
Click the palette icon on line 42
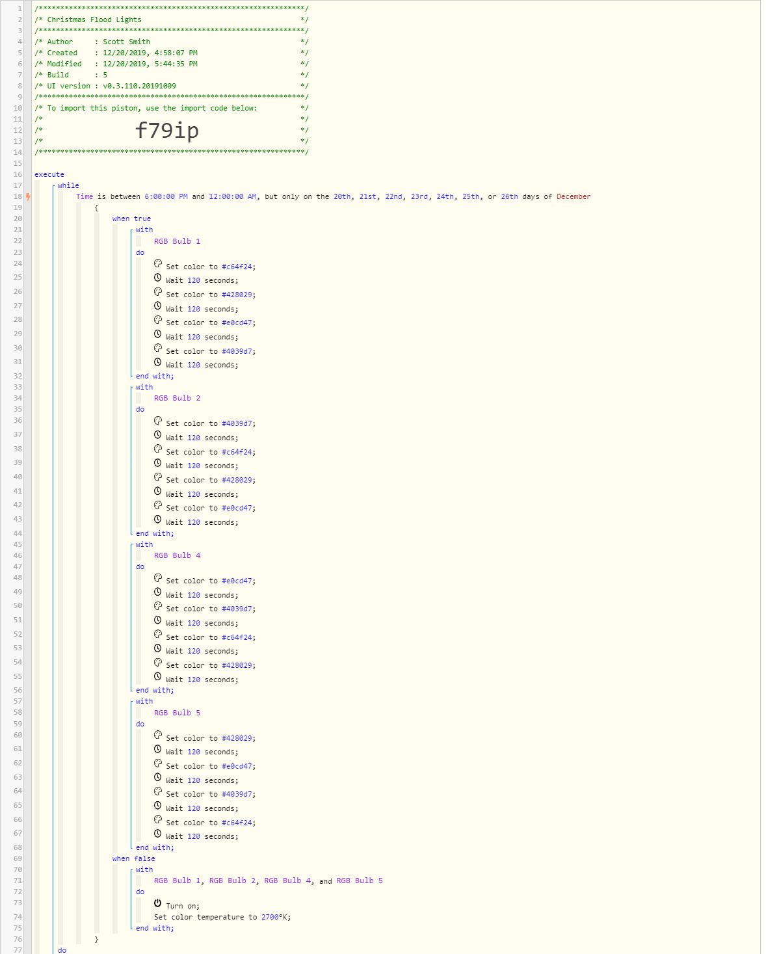click(x=158, y=505)
